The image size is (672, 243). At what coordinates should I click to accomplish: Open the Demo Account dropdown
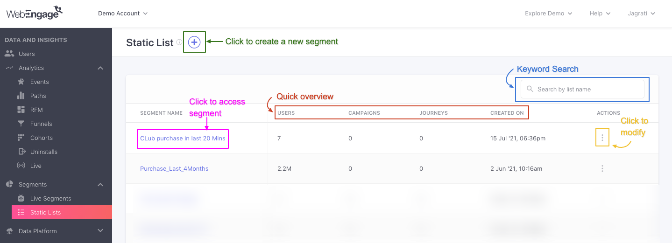tap(123, 14)
